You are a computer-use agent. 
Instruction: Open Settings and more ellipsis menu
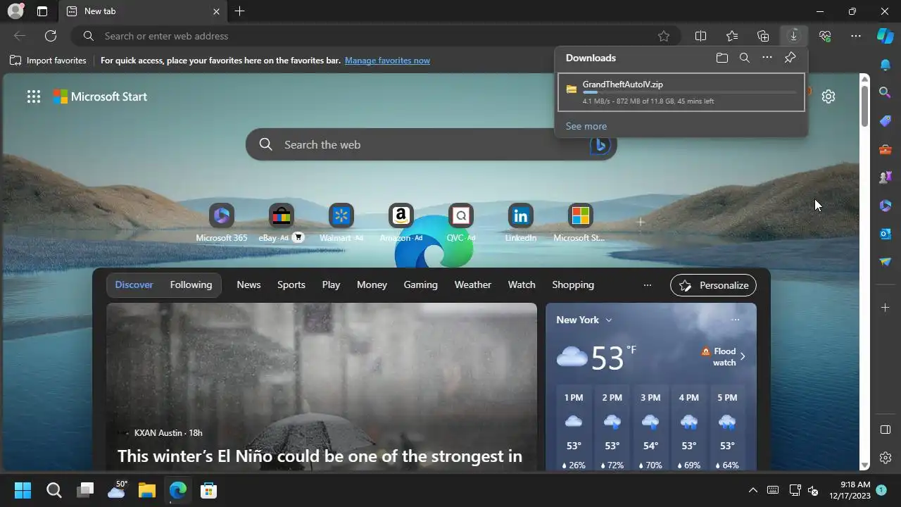coord(856,36)
